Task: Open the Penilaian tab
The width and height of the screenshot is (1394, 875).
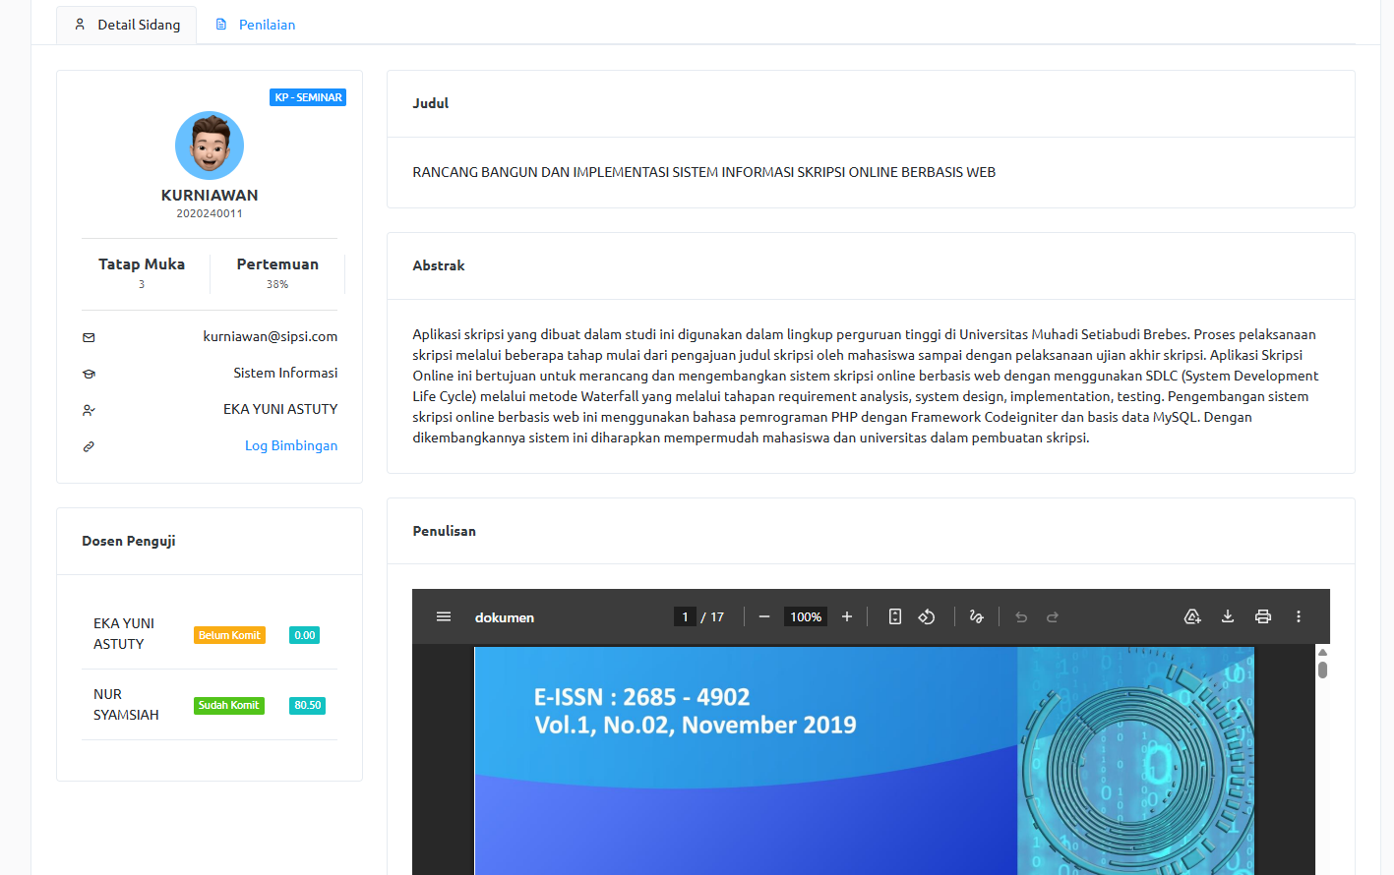Action: coord(256,25)
